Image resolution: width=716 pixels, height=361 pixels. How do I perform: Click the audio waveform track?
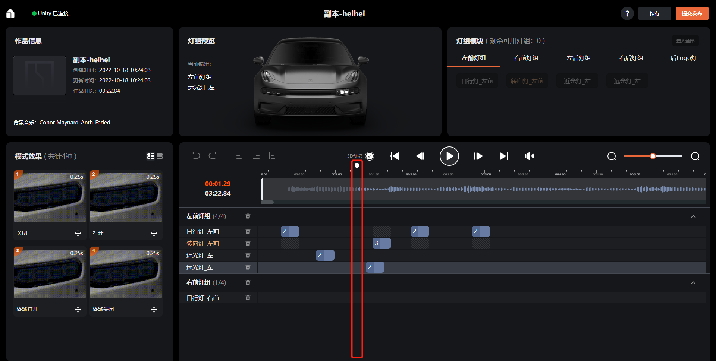483,189
